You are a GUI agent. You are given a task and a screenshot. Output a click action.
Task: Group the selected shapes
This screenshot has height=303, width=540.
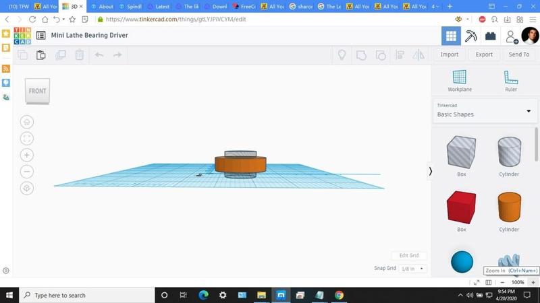coord(361,55)
